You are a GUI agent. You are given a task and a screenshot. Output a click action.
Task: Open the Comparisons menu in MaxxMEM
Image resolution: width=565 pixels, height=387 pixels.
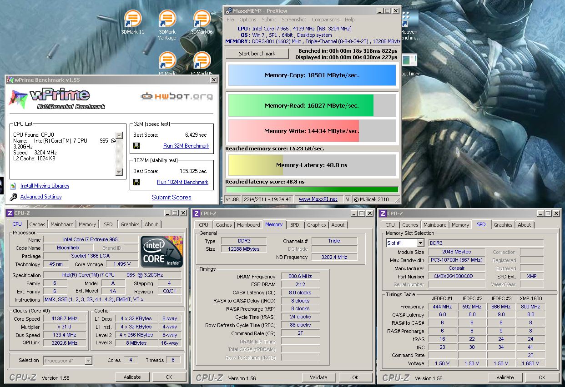[326, 20]
